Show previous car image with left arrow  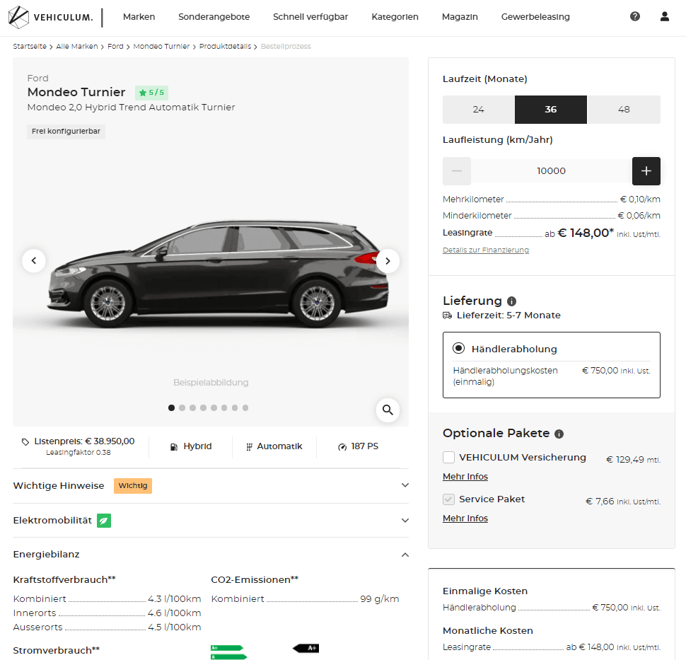point(34,261)
